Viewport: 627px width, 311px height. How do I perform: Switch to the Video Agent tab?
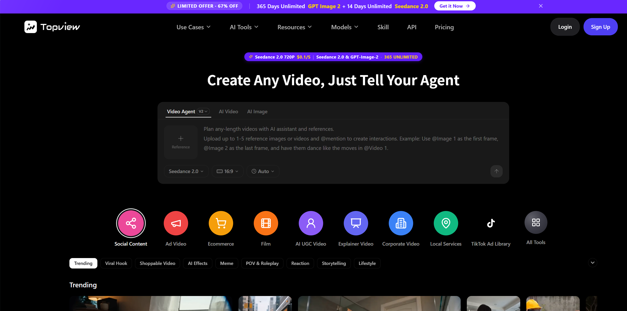pos(181,111)
